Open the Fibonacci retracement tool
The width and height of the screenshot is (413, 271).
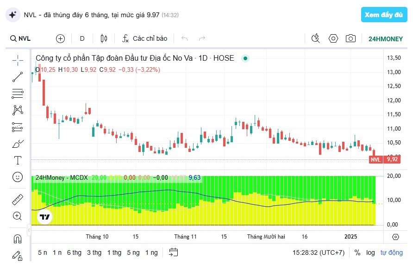click(18, 94)
